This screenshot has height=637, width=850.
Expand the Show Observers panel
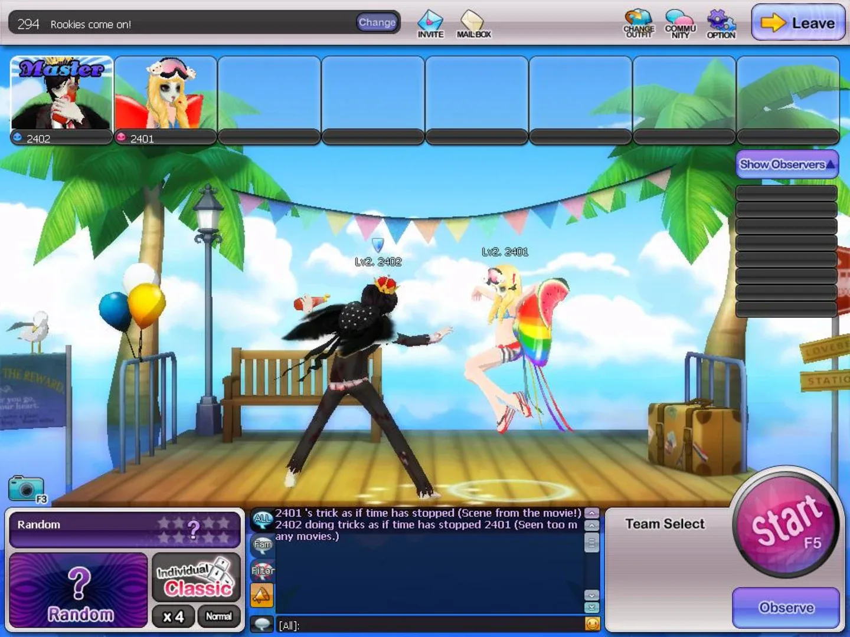coord(786,165)
